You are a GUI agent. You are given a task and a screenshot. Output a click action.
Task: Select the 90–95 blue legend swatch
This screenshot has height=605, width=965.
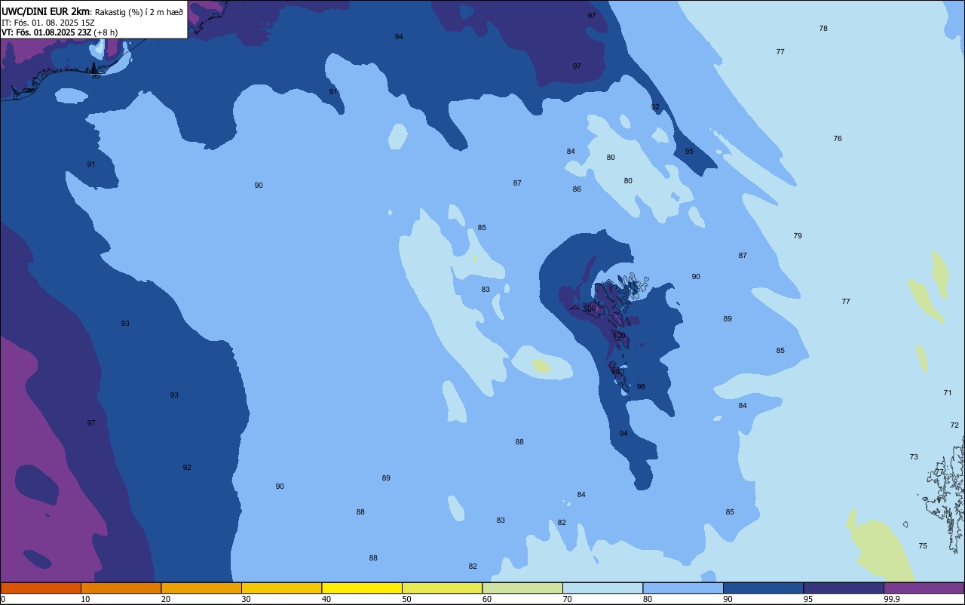[763, 588]
